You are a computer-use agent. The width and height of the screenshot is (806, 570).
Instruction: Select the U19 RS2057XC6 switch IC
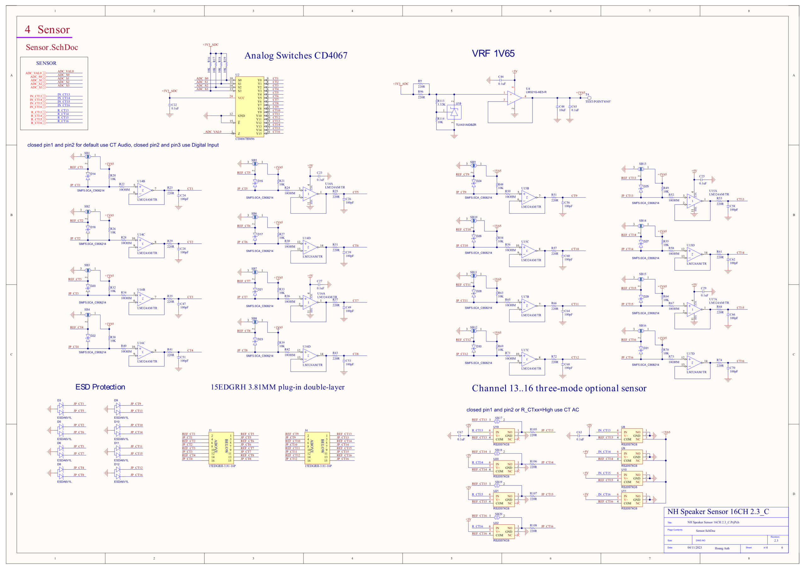504,436
